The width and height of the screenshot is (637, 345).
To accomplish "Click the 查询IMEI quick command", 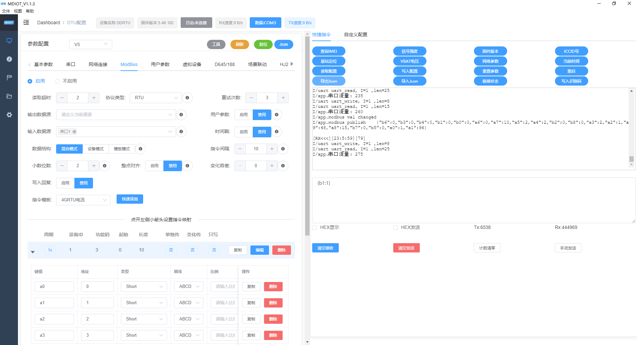I will tap(329, 51).
